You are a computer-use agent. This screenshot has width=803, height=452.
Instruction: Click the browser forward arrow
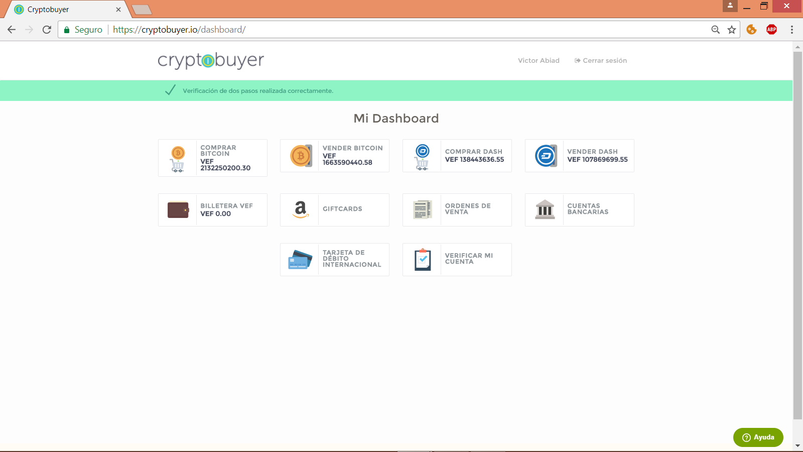click(x=29, y=30)
